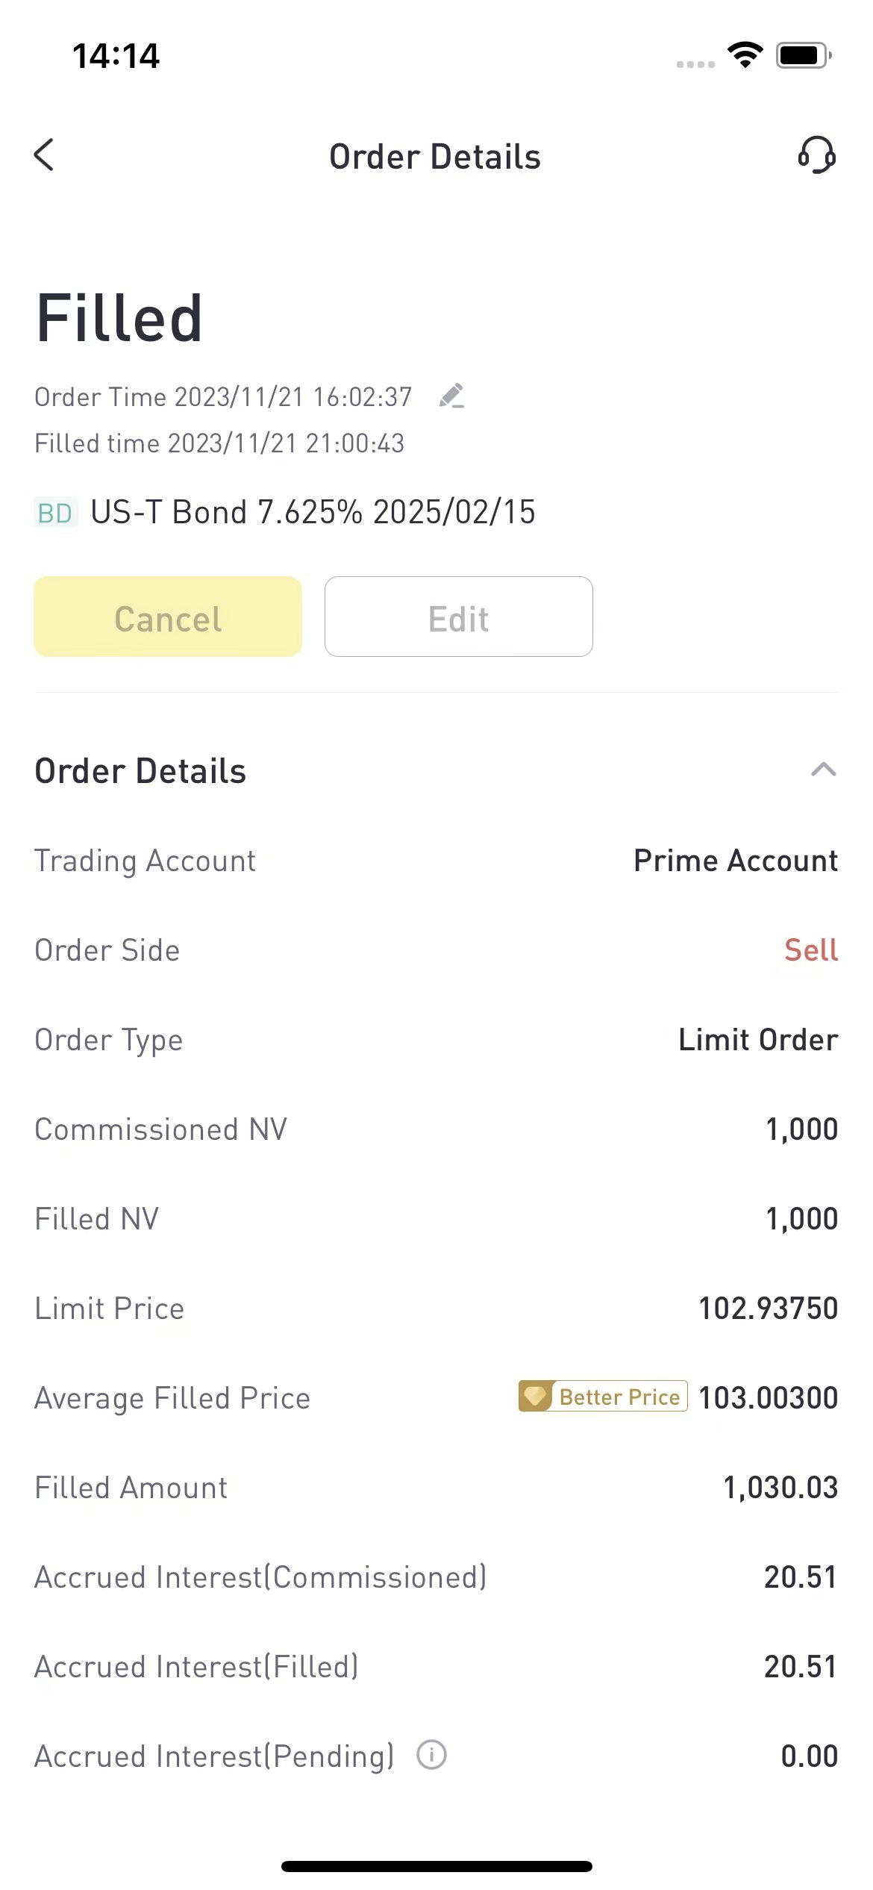Tap the battery status icon

pos(804,55)
